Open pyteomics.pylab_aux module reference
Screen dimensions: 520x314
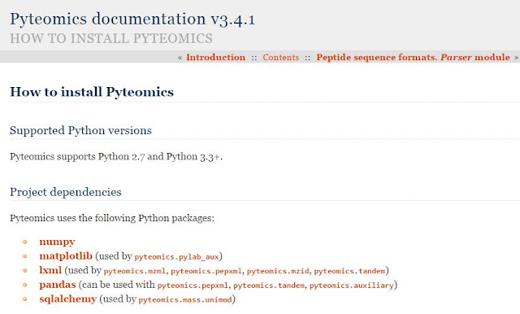coord(176,257)
